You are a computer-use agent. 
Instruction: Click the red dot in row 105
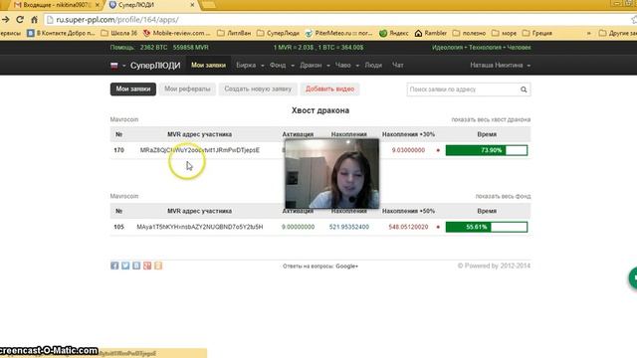tap(438, 227)
